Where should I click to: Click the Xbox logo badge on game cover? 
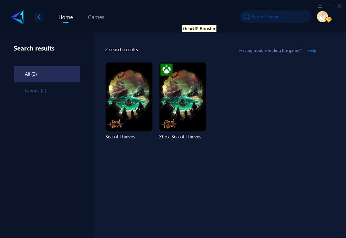coord(166,70)
